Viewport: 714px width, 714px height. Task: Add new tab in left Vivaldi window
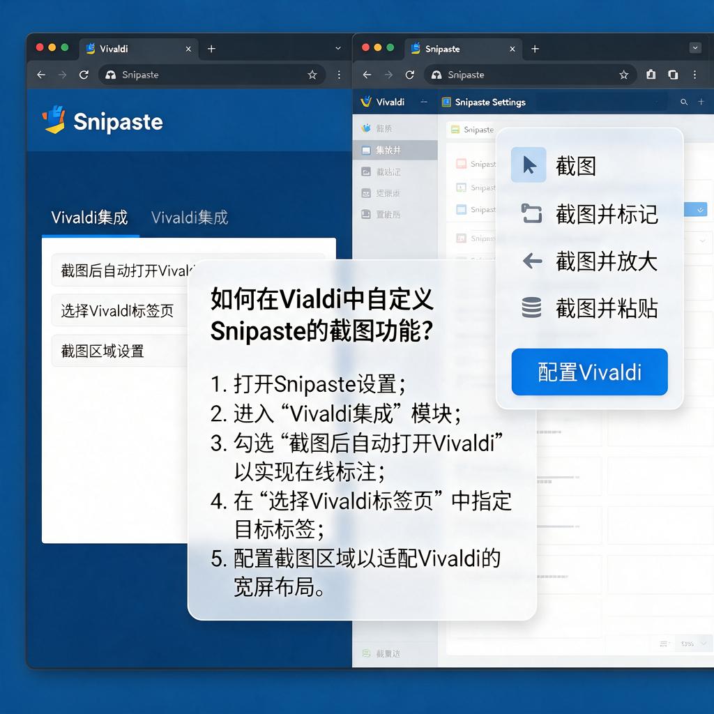coord(211,49)
